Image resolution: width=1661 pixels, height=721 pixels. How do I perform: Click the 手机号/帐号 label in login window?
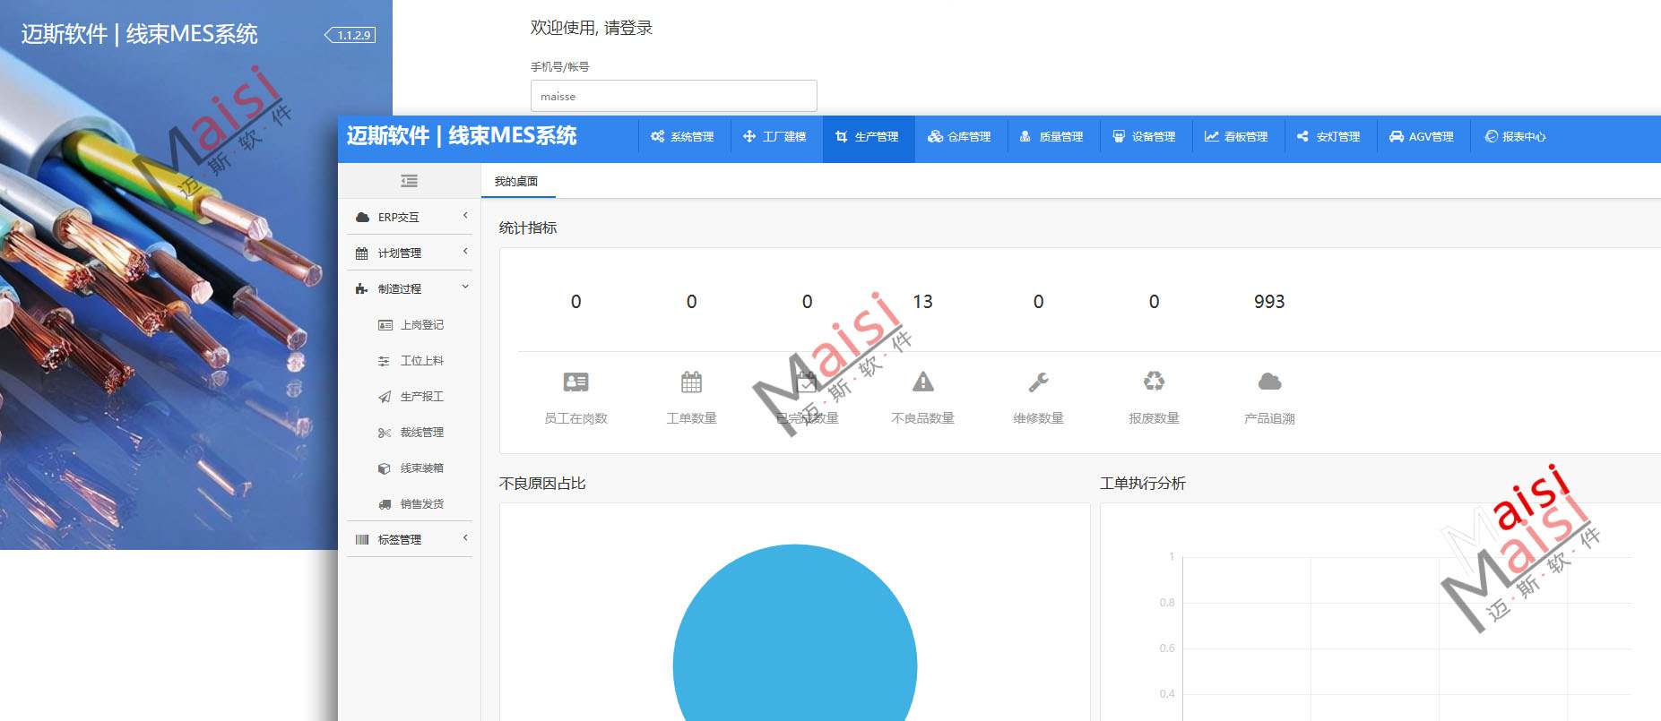(x=560, y=66)
